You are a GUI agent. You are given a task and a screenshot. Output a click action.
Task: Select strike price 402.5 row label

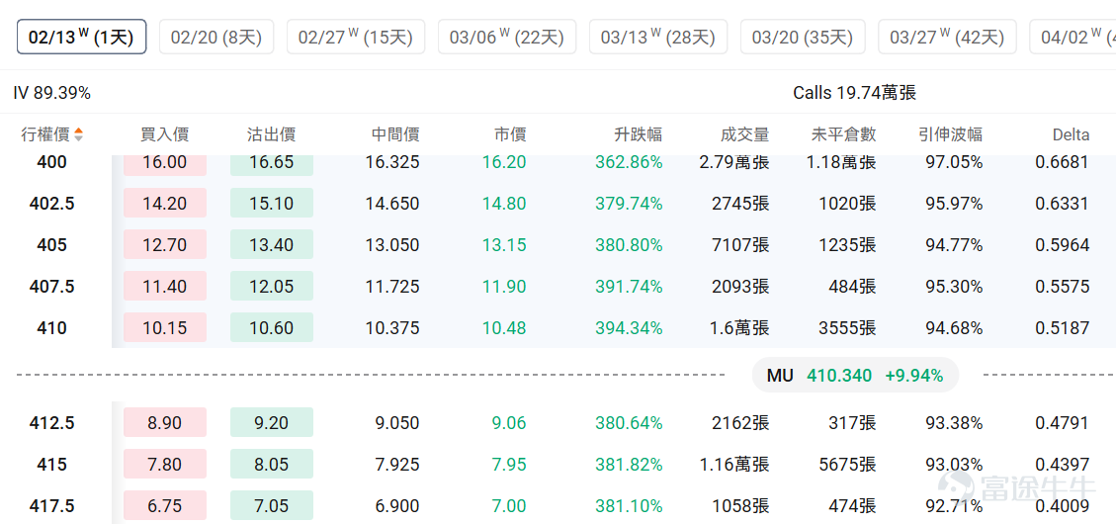52,204
